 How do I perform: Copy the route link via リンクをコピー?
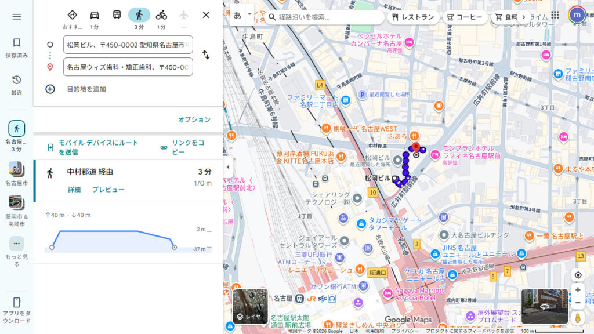(190, 149)
